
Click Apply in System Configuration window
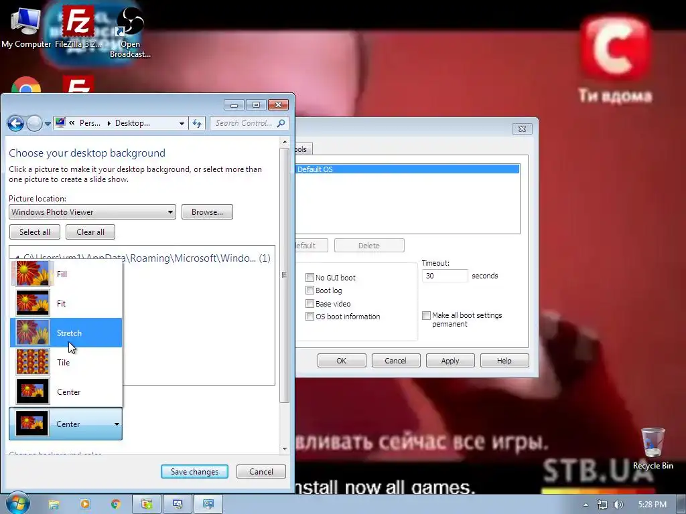(x=450, y=361)
